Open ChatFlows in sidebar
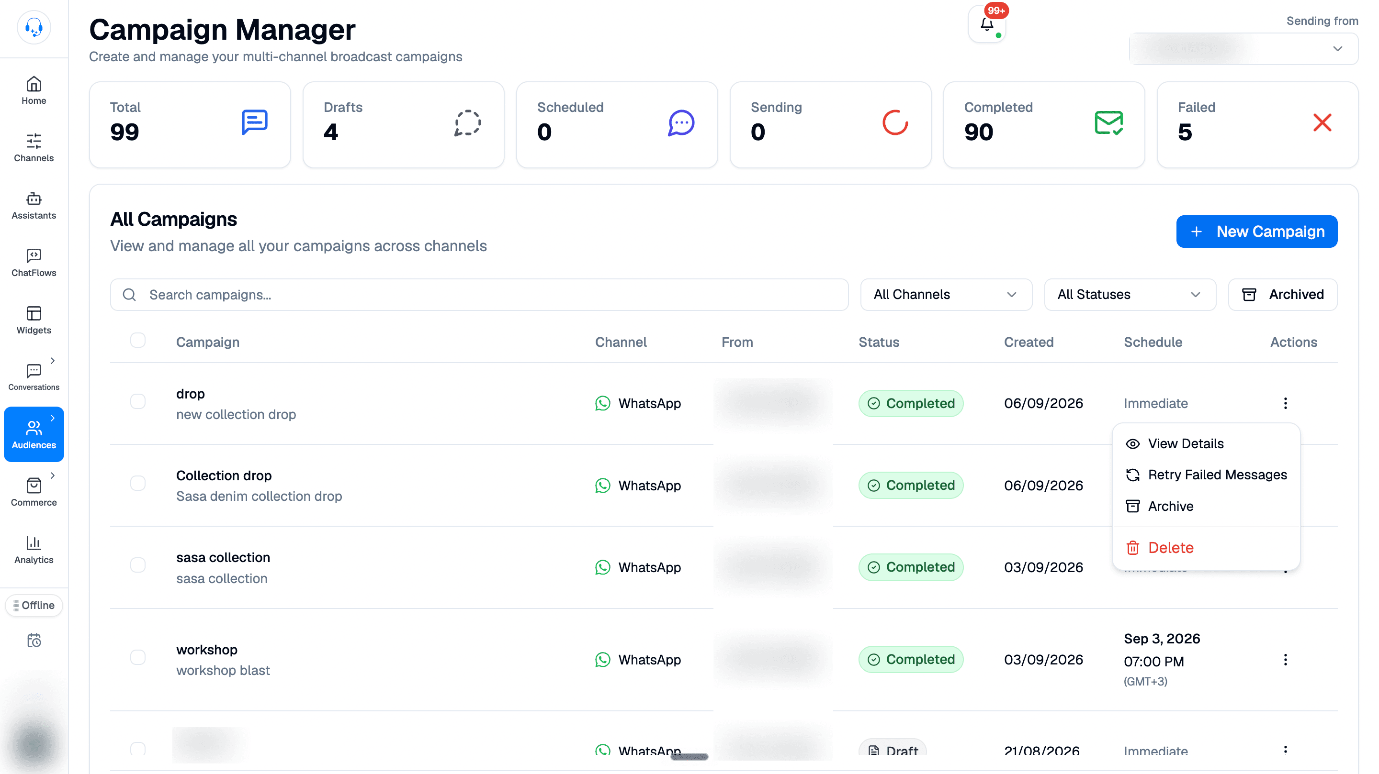This screenshot has height=774, width=1379. coord(34,263)
